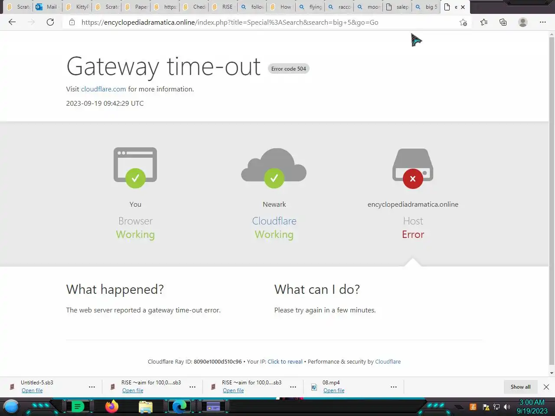Close the current error page tab
This screenshot has width=555, height=416.
click(x=463, y=7)
